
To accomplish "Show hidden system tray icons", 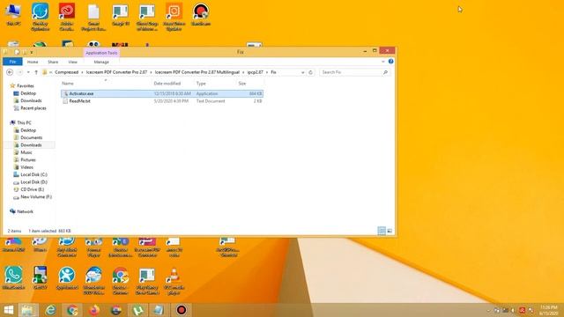I will pyautogui.click(x=488, y=310).
